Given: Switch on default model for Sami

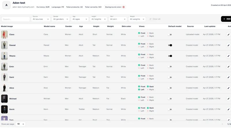Looking at the screenshot, I should (170, 77).
